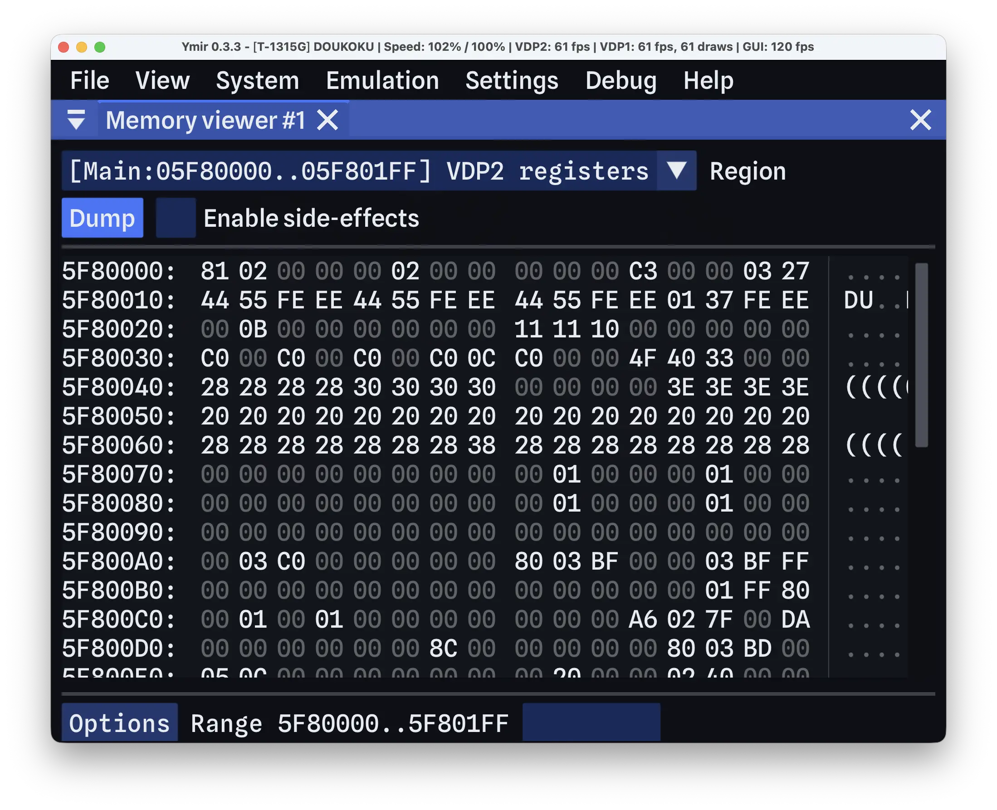Click the yellow macOS minimize button
997x810 pixels.
(82, 47)
